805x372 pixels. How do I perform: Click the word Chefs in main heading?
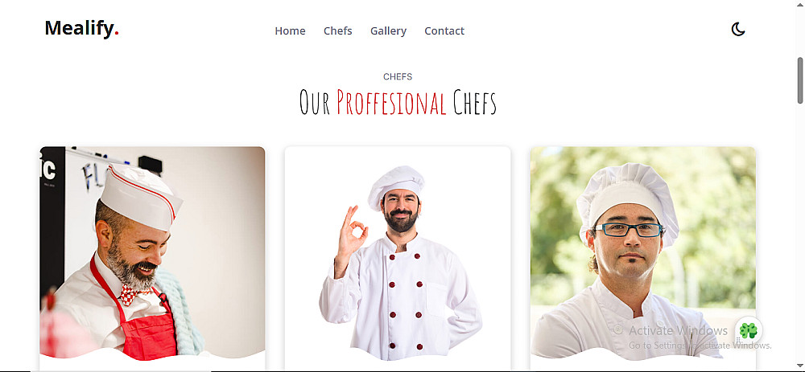pos(475,103)
